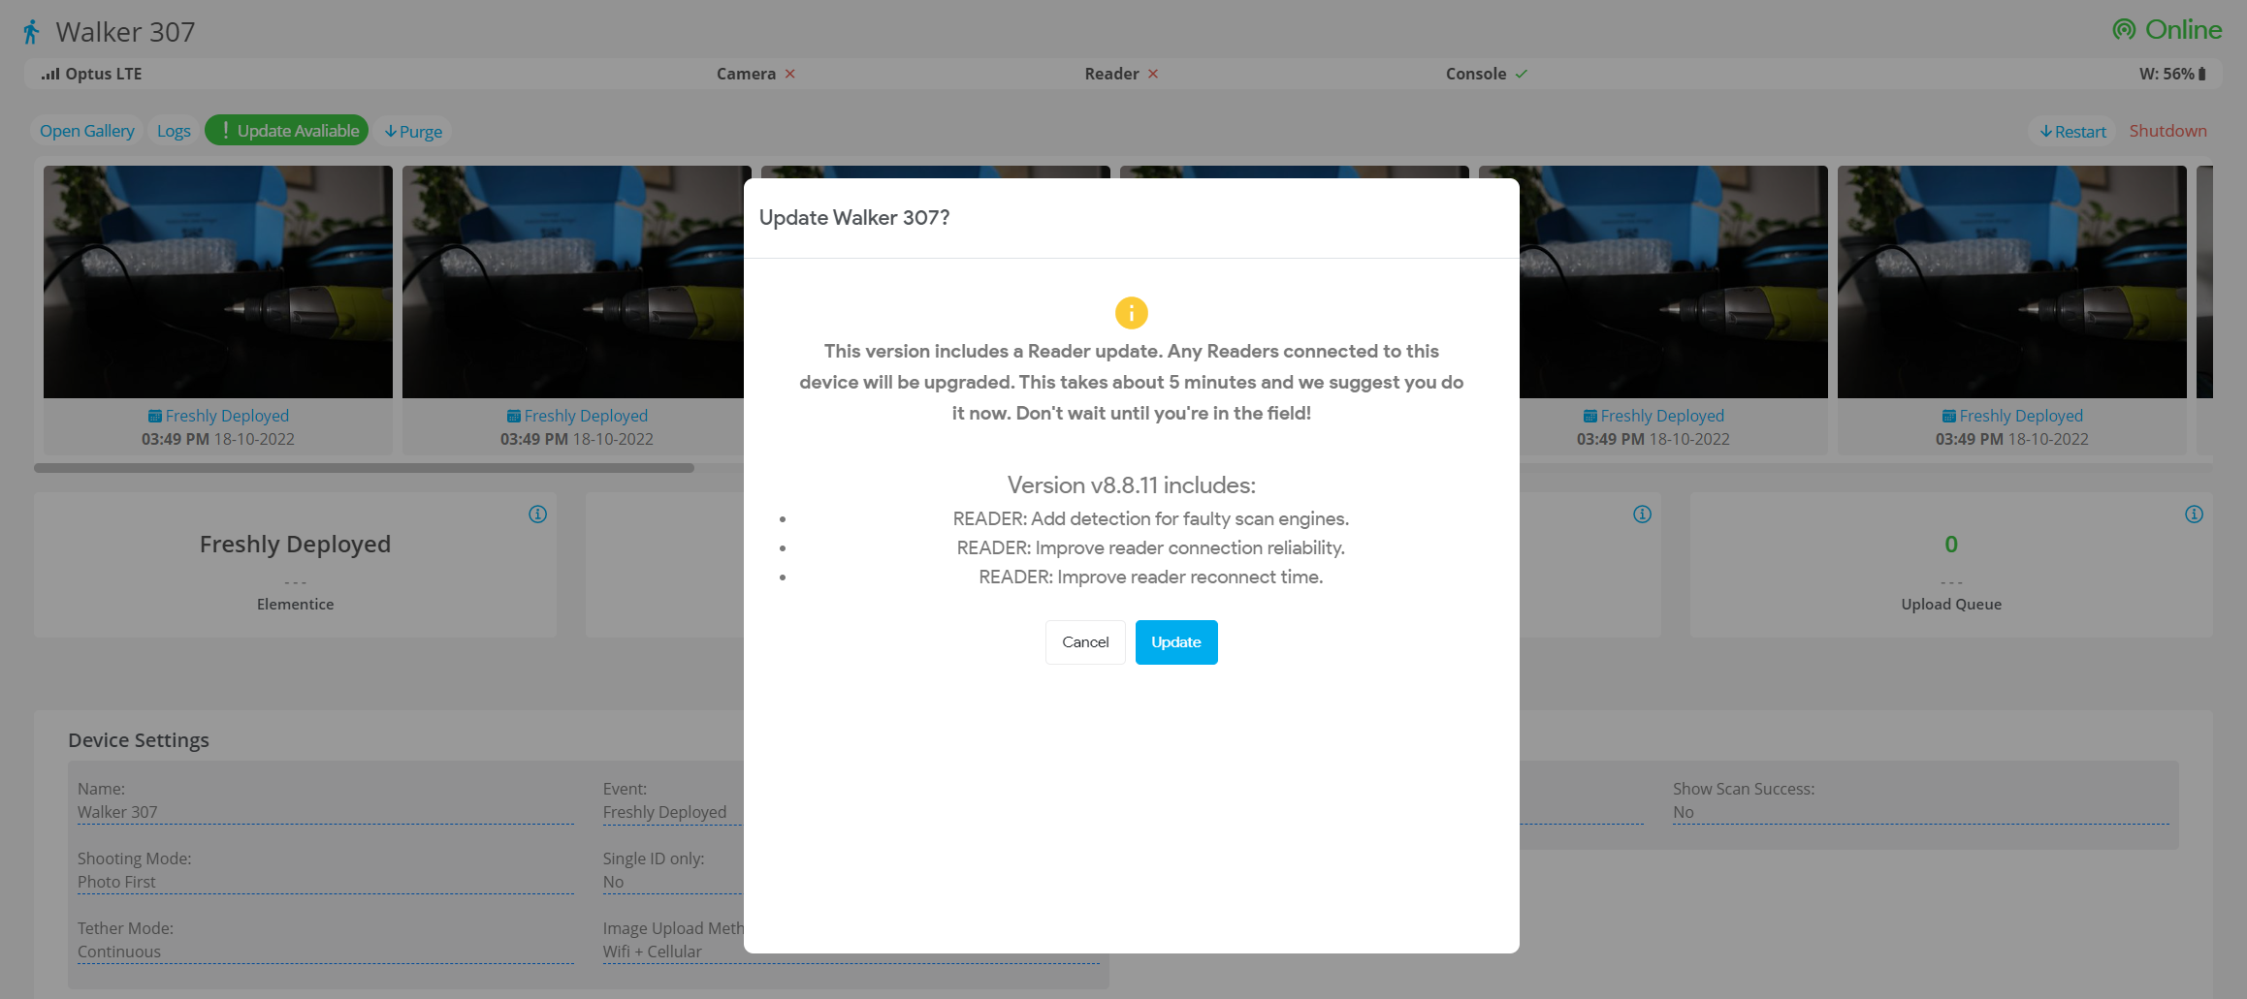This screenshot has width=2247, height=999.
Task: Open info icon on Freshly Deployed card
Action: (x=537, y=515)
